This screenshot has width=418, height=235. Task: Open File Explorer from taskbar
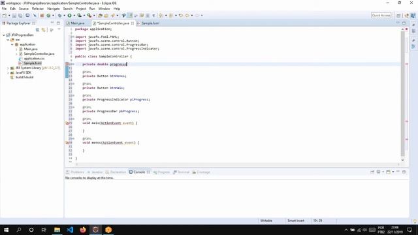57,230
